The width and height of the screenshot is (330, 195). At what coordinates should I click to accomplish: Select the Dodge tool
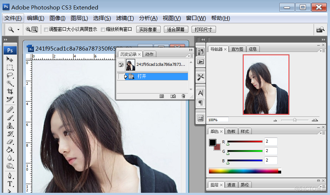click(10, 166)
